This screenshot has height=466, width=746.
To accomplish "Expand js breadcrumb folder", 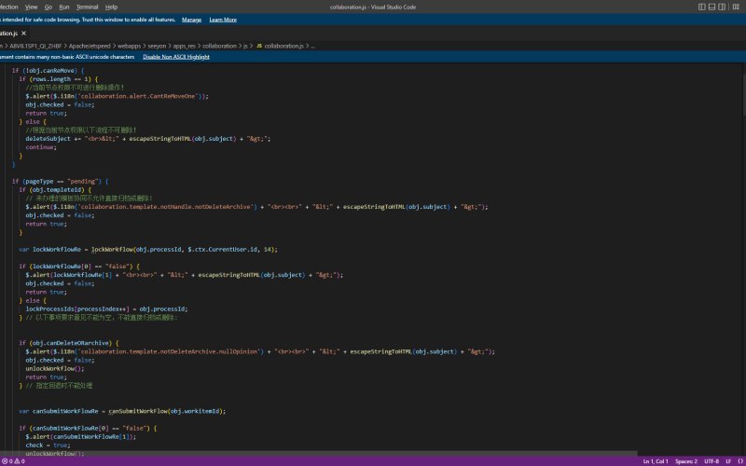I will (245, 46).
